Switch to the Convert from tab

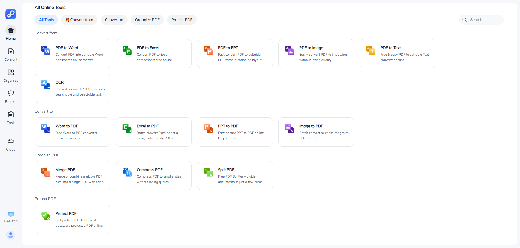79,20
